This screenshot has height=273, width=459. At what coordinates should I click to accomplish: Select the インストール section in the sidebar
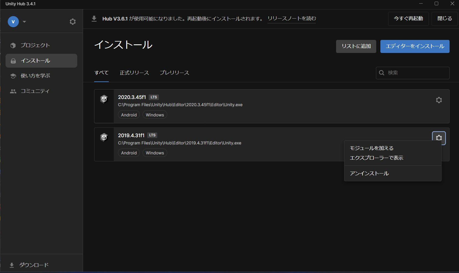[35, 60]
